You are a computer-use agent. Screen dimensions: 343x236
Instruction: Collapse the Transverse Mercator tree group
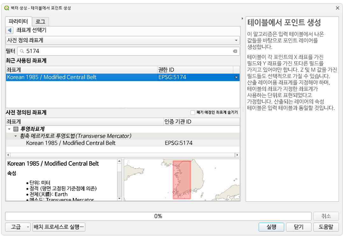[16, 136]
